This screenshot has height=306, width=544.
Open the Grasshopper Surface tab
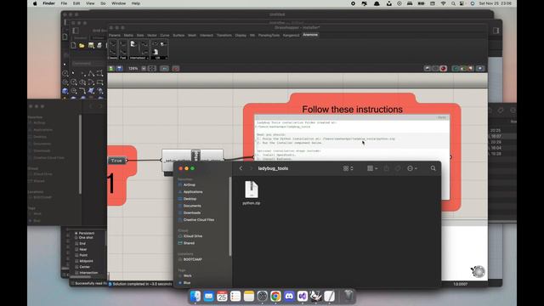click(x=178, y=36)
